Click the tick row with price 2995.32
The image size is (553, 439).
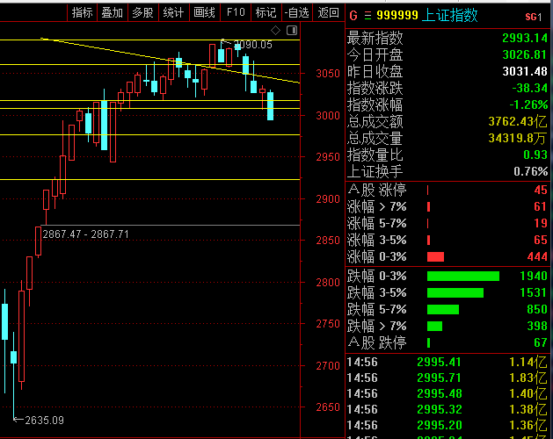point(447,409)
